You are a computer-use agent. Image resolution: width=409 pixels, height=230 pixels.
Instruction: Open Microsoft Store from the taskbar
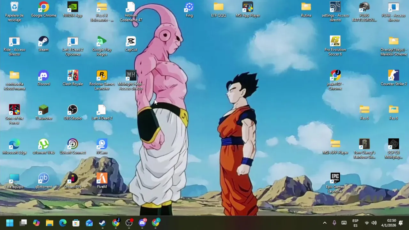(x=76, y=223)
